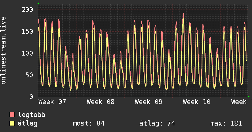Click the 200 y-axis tick label
252x132 pixels.
(27, 10)
